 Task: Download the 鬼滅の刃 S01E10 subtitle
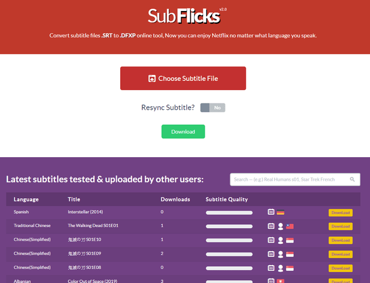[341, 240]
